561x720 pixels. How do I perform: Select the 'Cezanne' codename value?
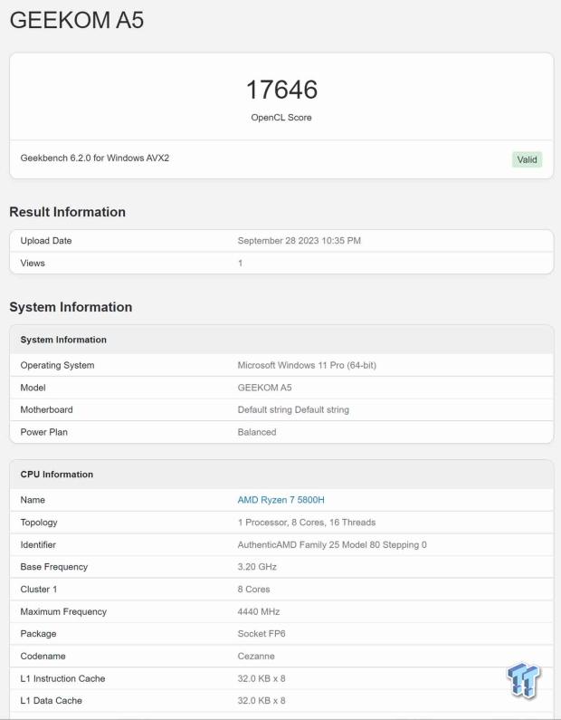(256, 657)
